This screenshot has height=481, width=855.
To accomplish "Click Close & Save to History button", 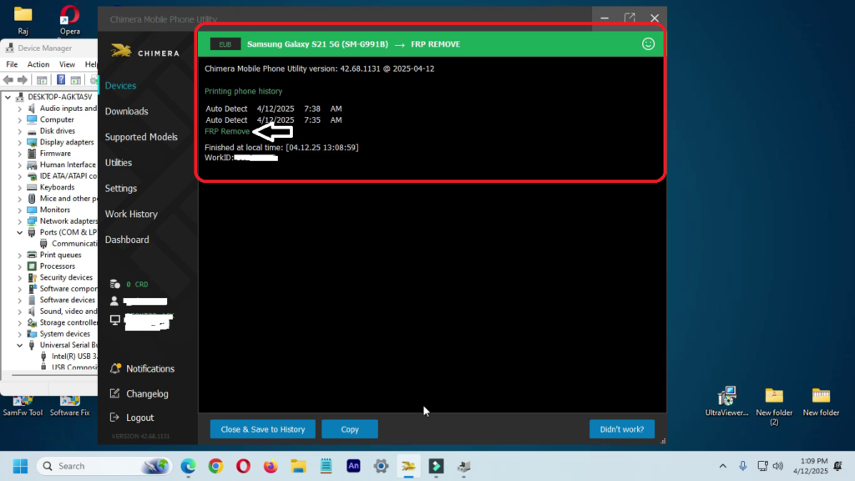I will (263, 429).
